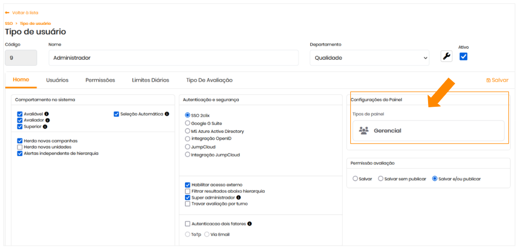Open the Tipo De Avaliação tab
Screen dimensions: 519x249
pyautogui.click(x=209, y=80)
